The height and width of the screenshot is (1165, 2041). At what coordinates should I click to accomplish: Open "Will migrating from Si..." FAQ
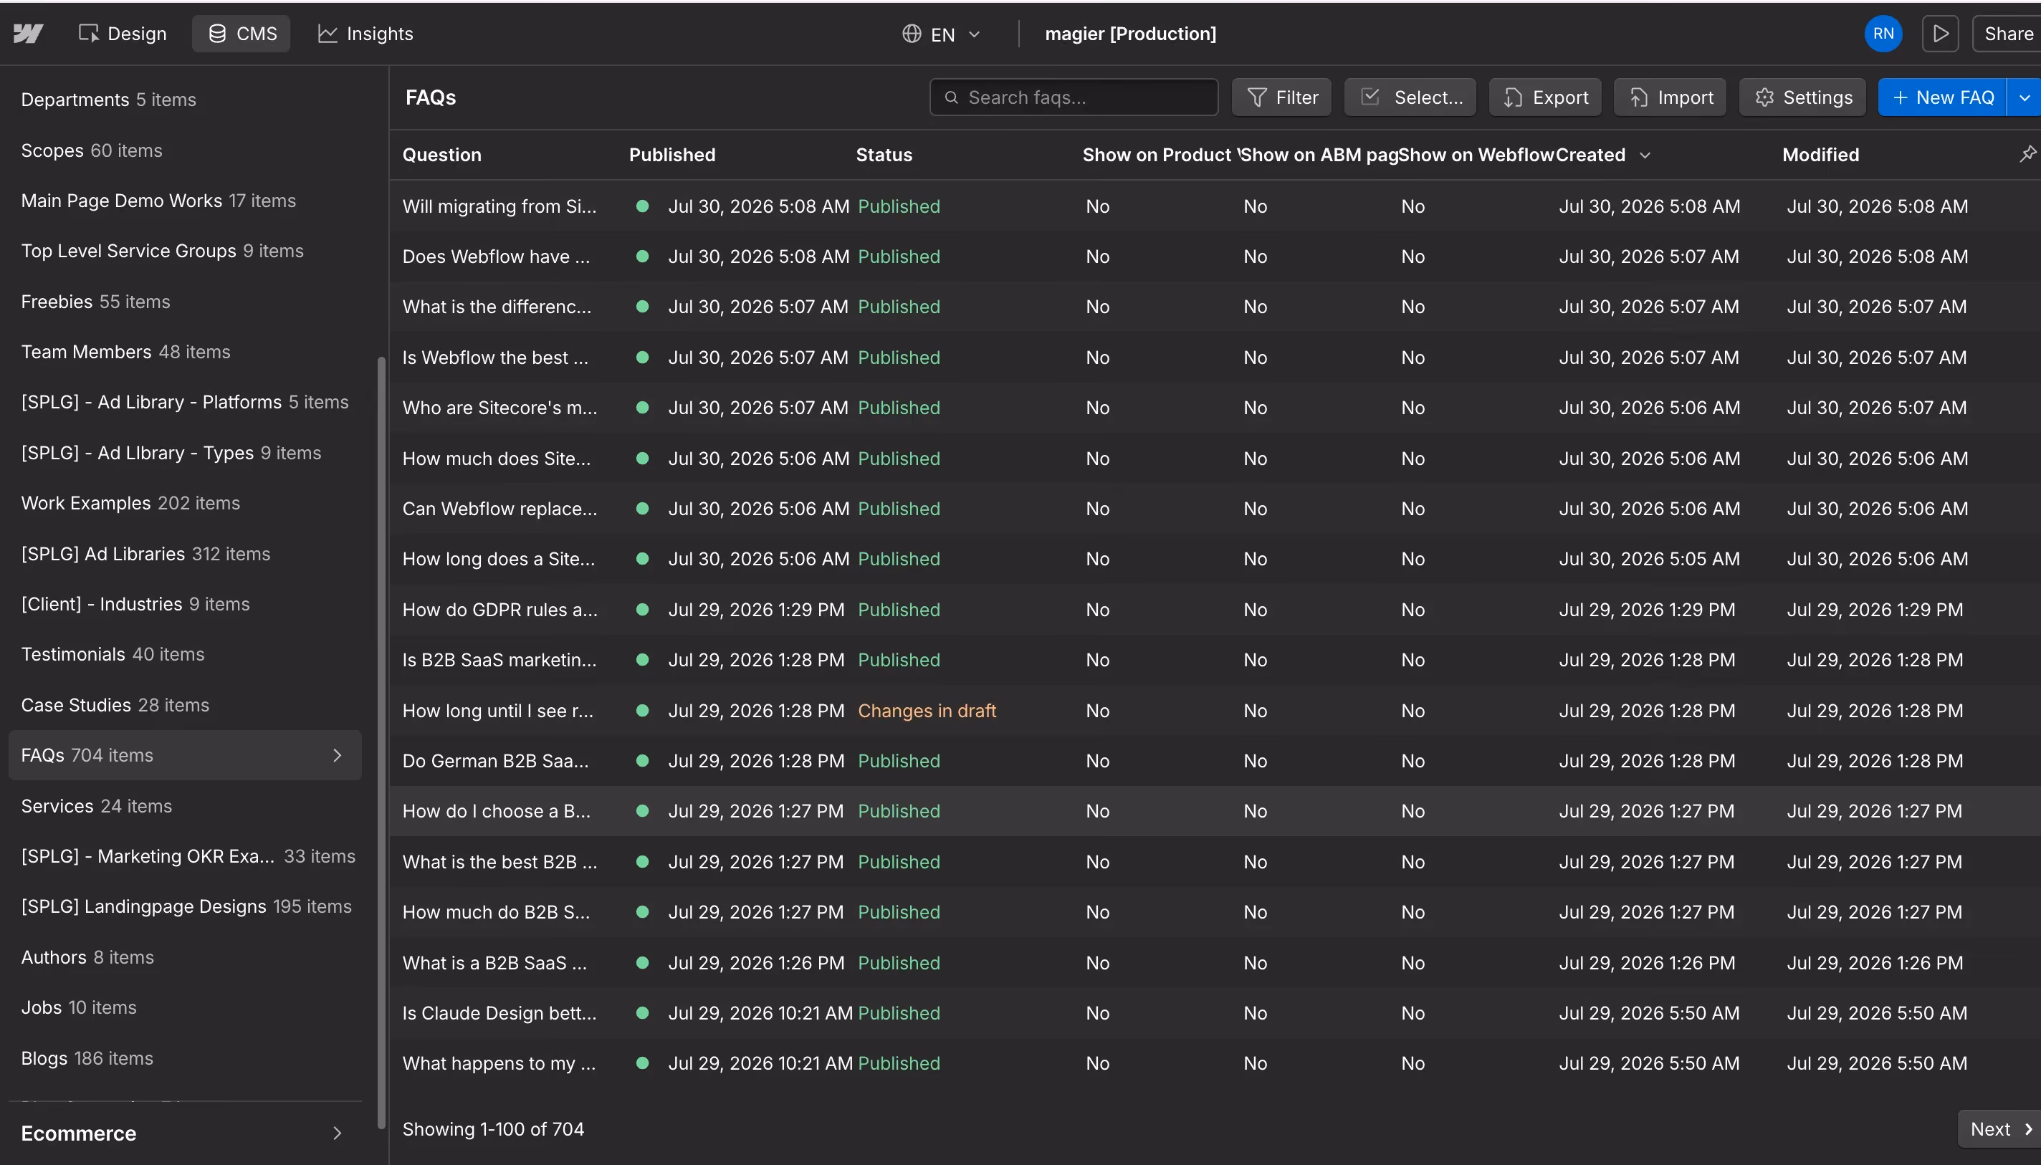click(500, 206)
